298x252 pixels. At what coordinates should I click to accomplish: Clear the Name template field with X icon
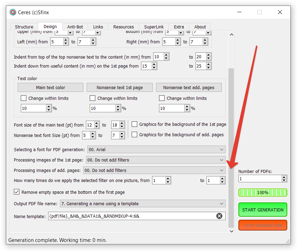(x=219, y=216)
